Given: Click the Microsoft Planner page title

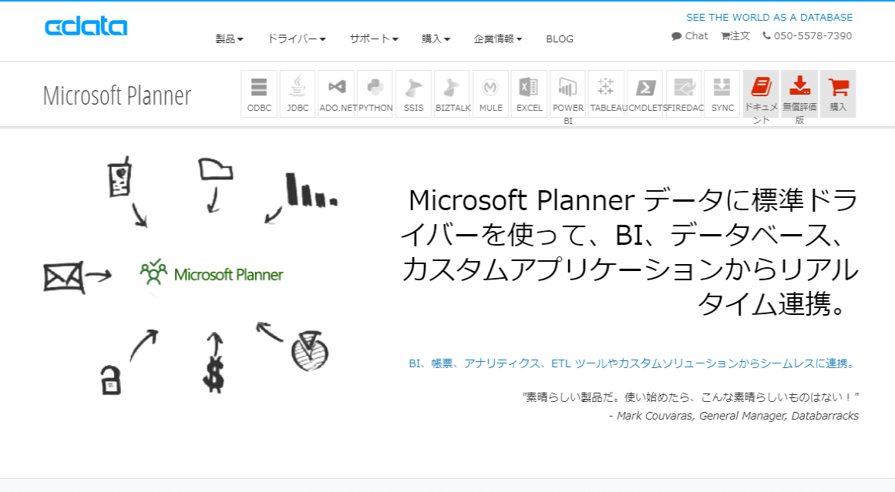Looking at the screenshot, I should [117, 95].
